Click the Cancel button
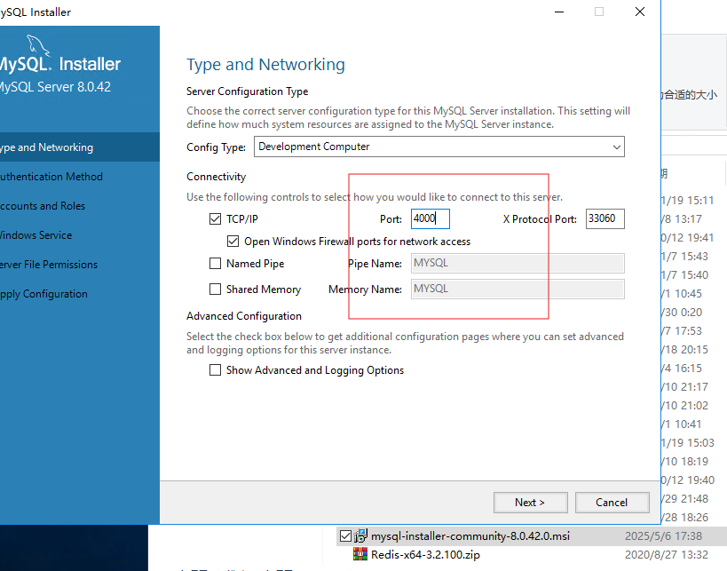Image resolution: width=727 pixels, height=571 pixels. point(612,503)
